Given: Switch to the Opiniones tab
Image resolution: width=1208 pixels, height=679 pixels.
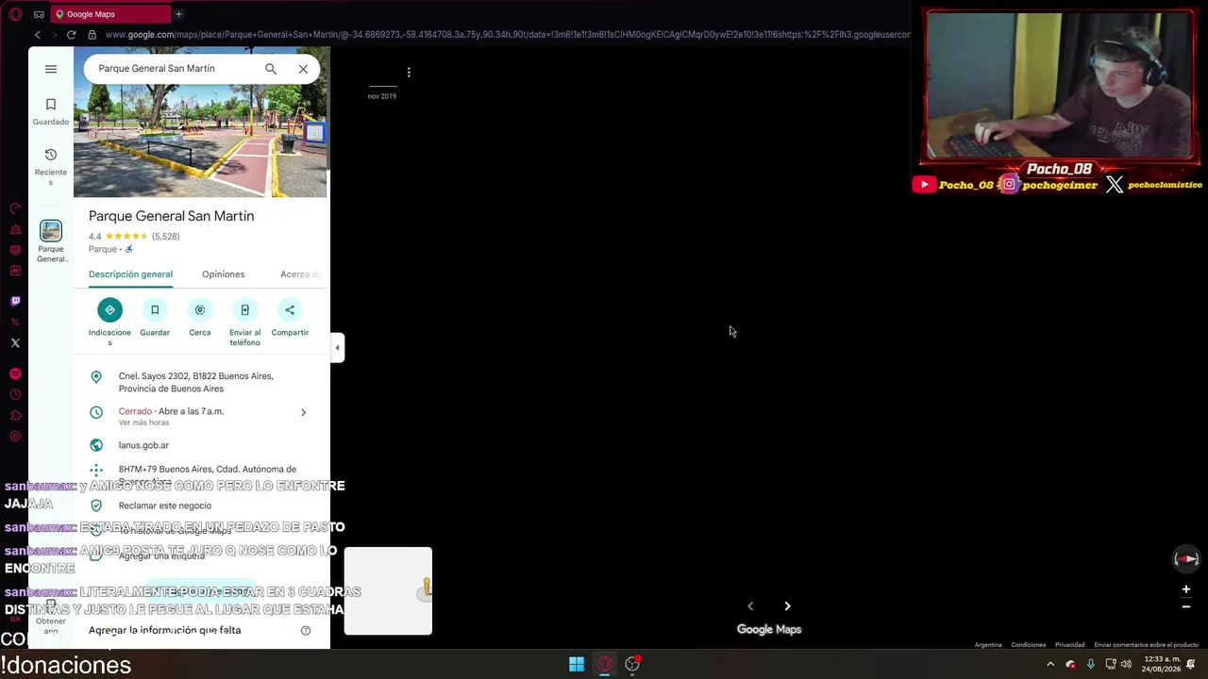Looking at the screenshot, I should [x=223, y=274].
